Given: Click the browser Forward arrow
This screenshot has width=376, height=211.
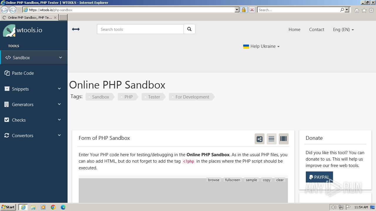Looking at the screenshot, I should pos(13,10).
